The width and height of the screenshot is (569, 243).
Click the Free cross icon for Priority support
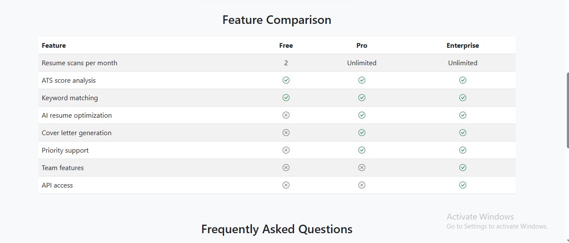(286, 150)
